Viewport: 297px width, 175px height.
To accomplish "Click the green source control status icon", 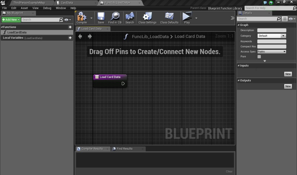I will pyautogui.click(x=271, y=3).
